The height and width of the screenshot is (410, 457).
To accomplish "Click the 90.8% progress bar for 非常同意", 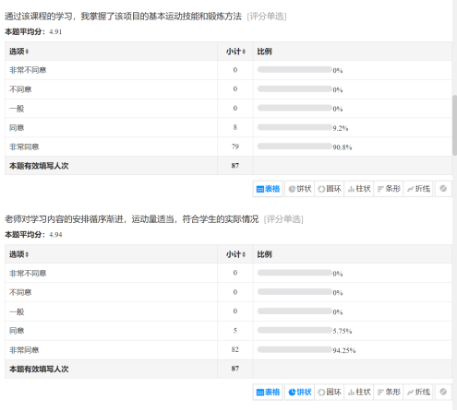I will coord(295,146).
